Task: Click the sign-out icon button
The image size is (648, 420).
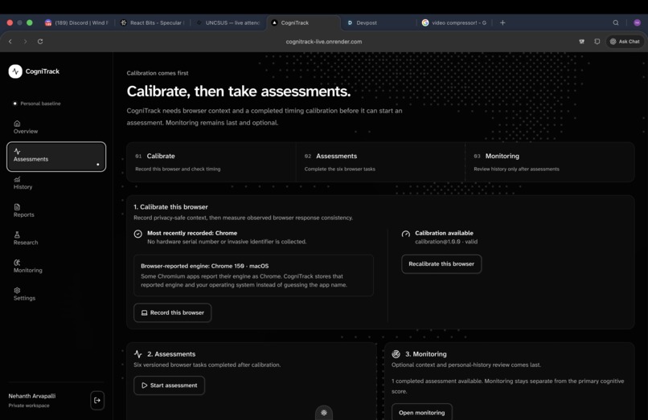Action: tap(97, 400)
